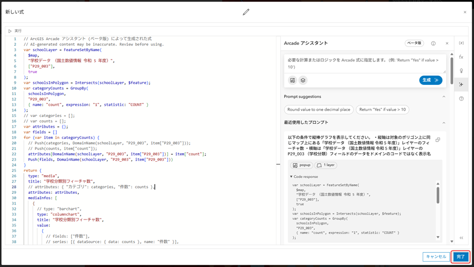Click the '1 layer' tag chip
This screenshot has height=267, width=474.
[326, 165]
